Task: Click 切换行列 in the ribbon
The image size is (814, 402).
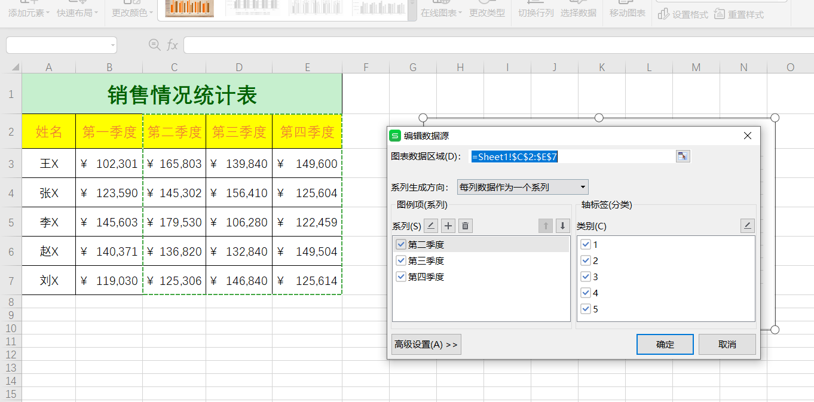Action: pyautogui.click(x=536, y=13)
